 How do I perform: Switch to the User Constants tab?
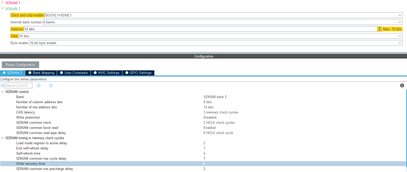(74, 73)
